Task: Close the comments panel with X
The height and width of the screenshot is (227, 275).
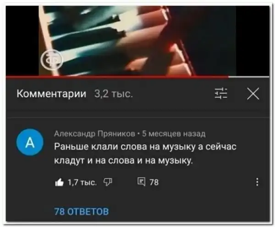Action: point(253,94)
